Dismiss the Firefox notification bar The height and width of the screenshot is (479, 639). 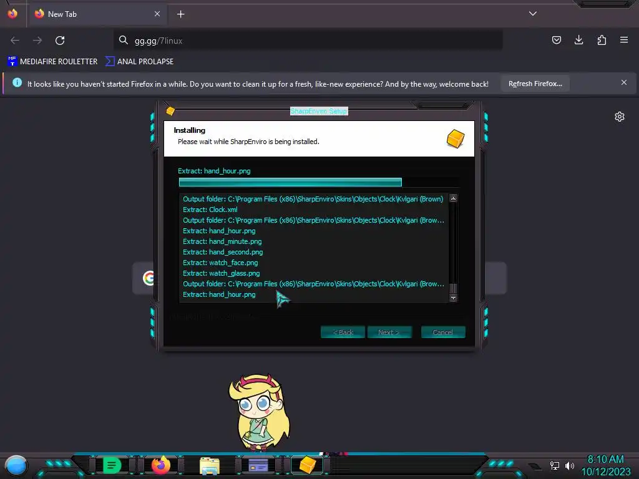[x=623, y=83]
